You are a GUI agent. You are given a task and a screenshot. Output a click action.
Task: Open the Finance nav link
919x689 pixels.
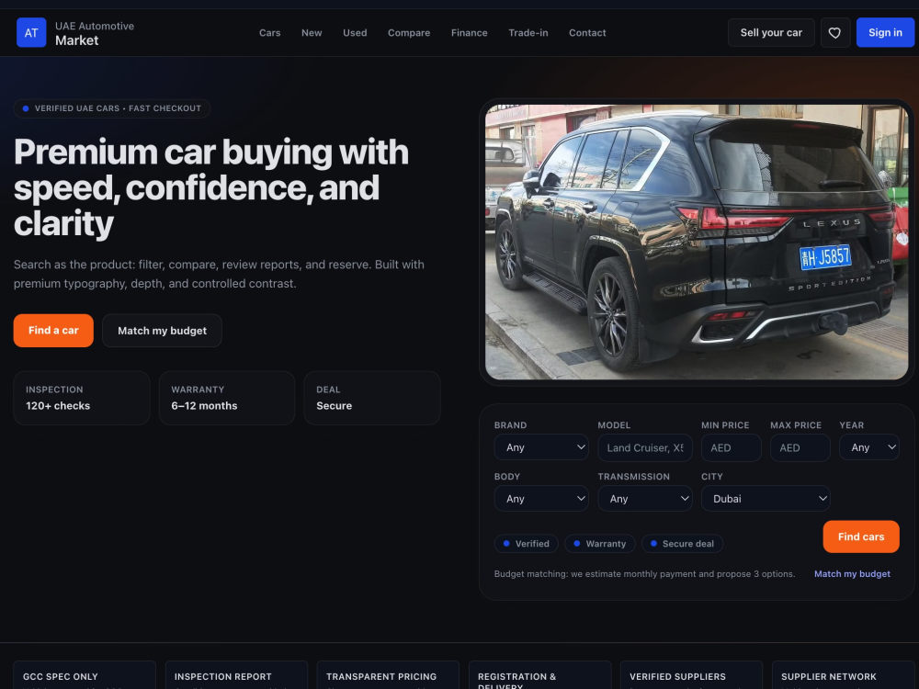pos(469,33)
